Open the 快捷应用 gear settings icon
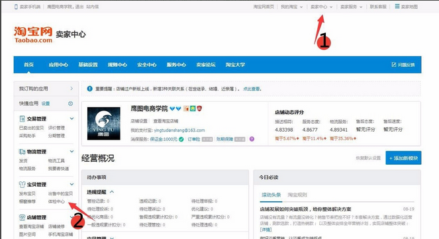 [71, 103]
